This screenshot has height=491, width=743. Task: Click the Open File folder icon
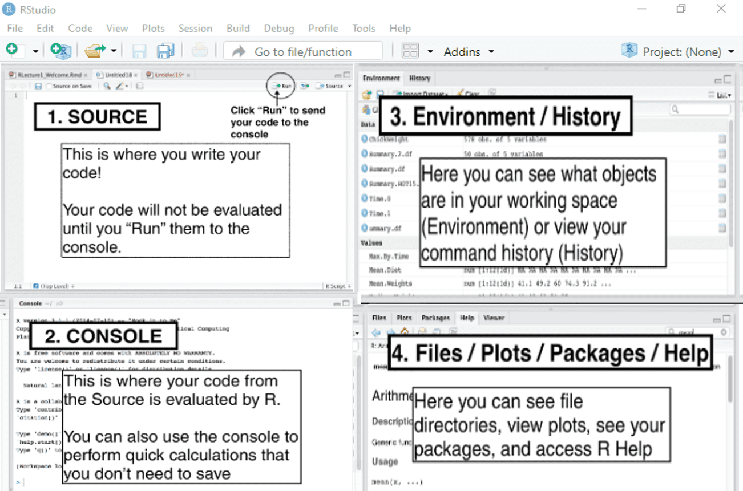(95, 51)
